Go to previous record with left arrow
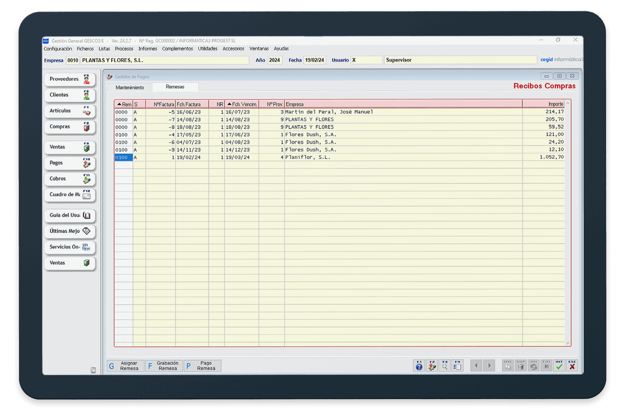This screenshot has width=625, height=412. point(476,366)
